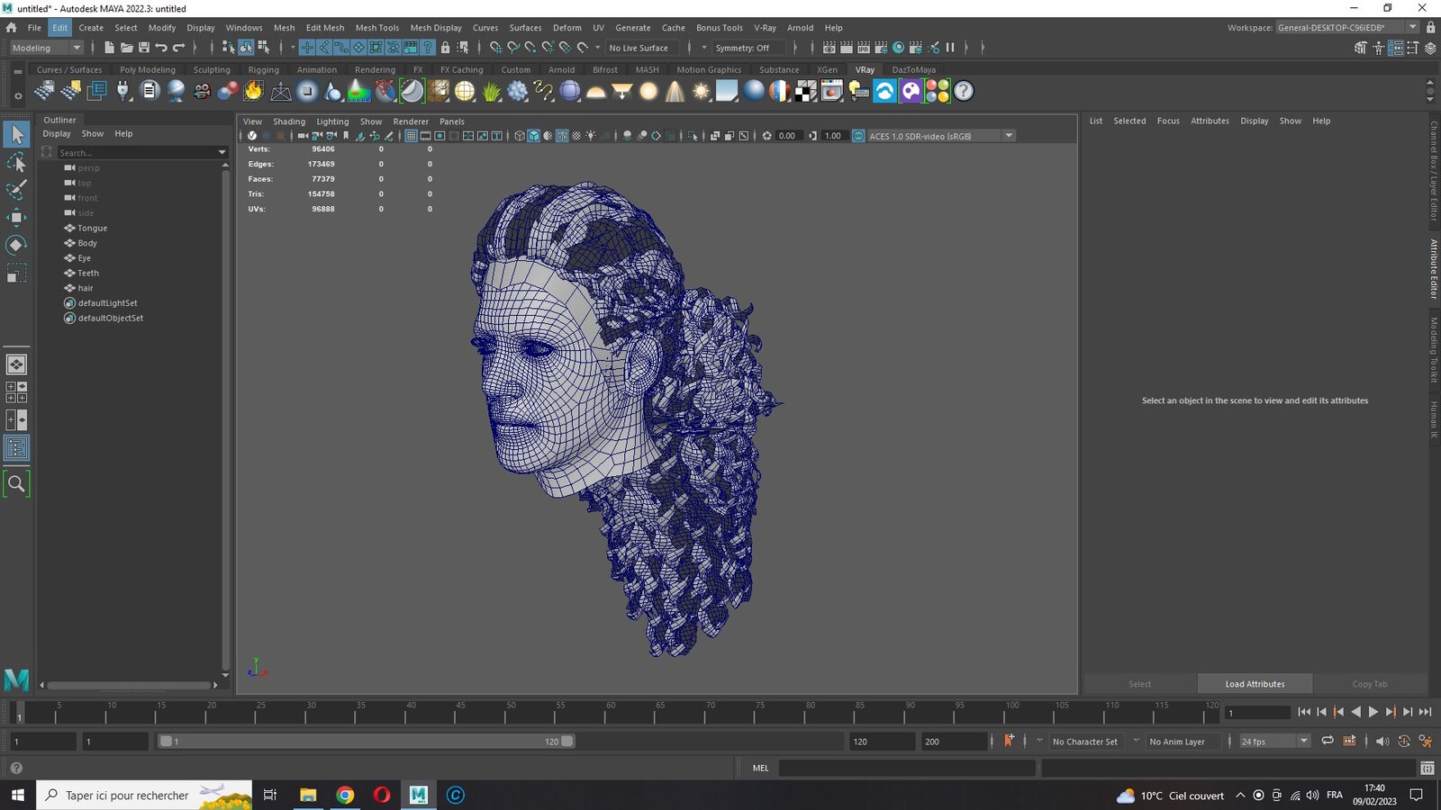Open the Modeling menu set dropdown
The width and height of the screenshot is (1441, 810).
pos(45,48)
